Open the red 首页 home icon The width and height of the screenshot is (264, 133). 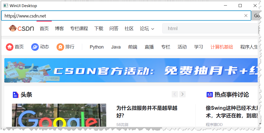click(9, 47)
